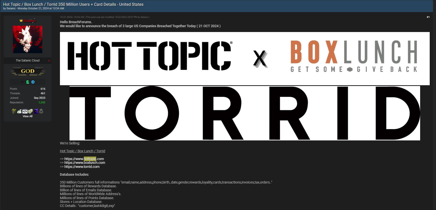Click the 'Hot Topic / Box Lunch / Torrid' underlined text
This screenshot has width=436, height=210.
click(83, 151)
